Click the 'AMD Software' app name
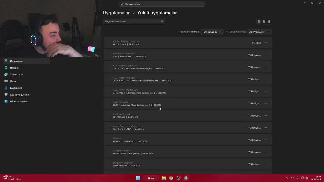Viewport: 324px width, 182px height. click(x=120, y=102)
